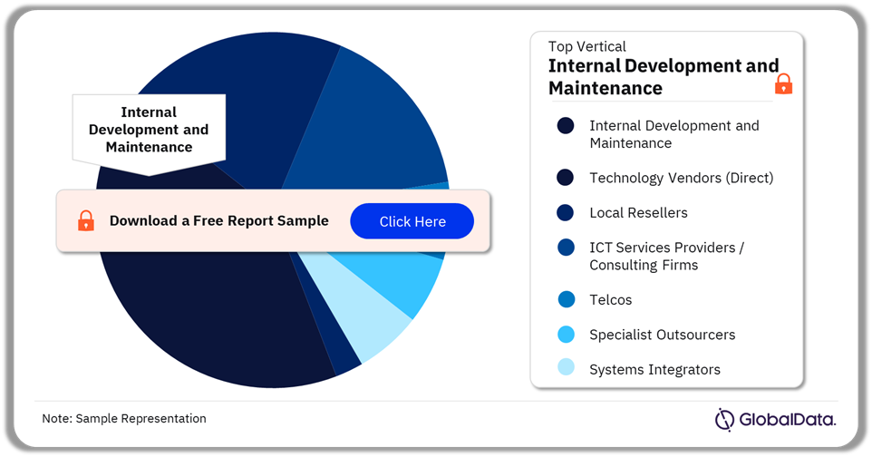Click 'Technology Vendors (Direct)' legend label
The height and width of the screenshot is (457, 872).
[682, 178]
